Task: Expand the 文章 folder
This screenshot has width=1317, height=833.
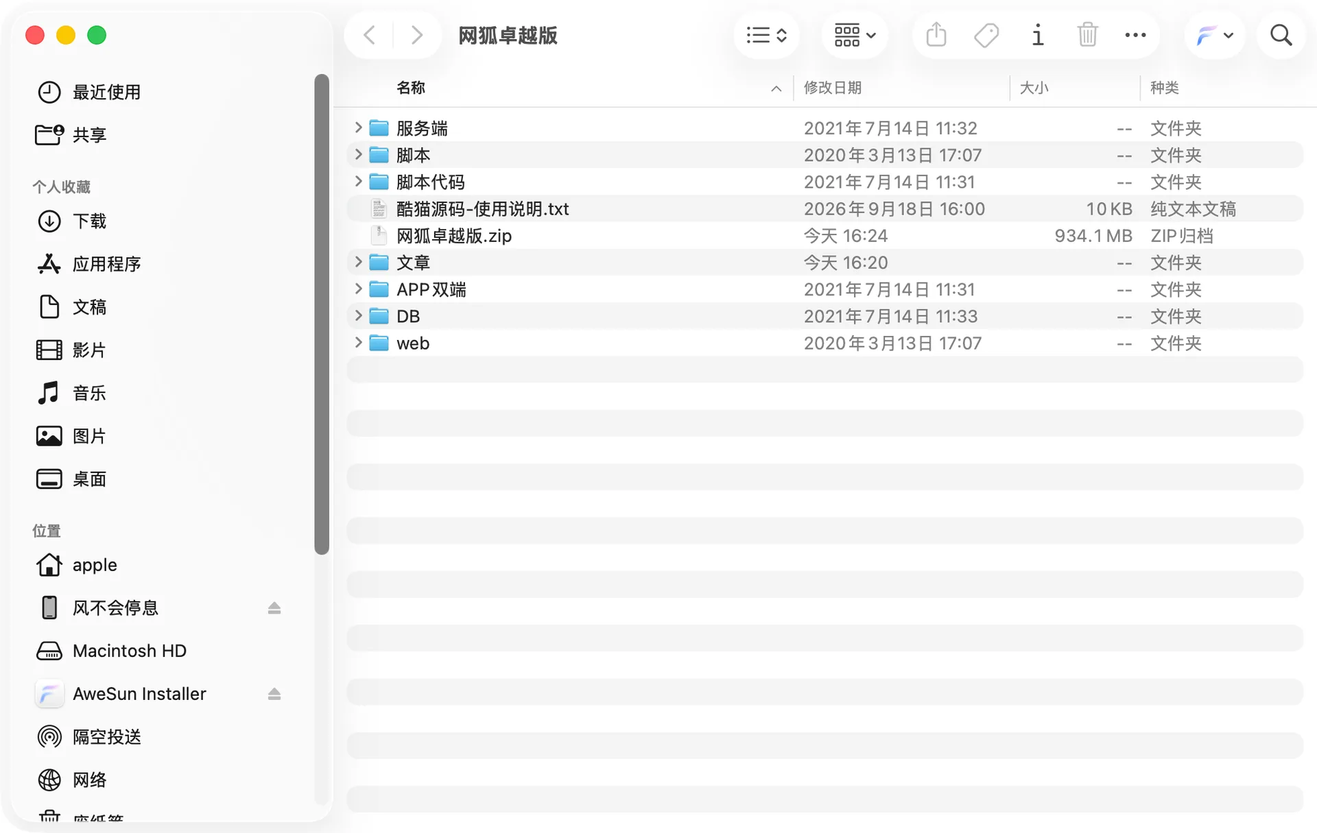Action: point(358,262)
